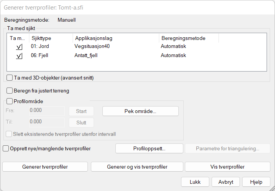
Task: Close dialog with Lukk button
Action: click(x=195, y=181)
